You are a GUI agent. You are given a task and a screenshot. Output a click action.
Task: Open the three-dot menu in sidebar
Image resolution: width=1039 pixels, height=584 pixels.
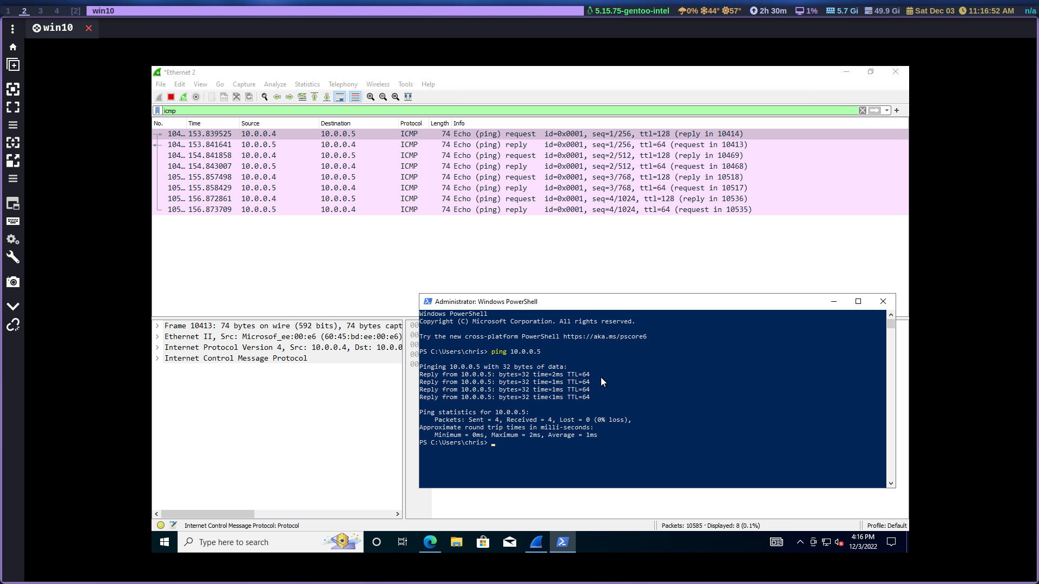pyautogui.click(x=13, y=29)
